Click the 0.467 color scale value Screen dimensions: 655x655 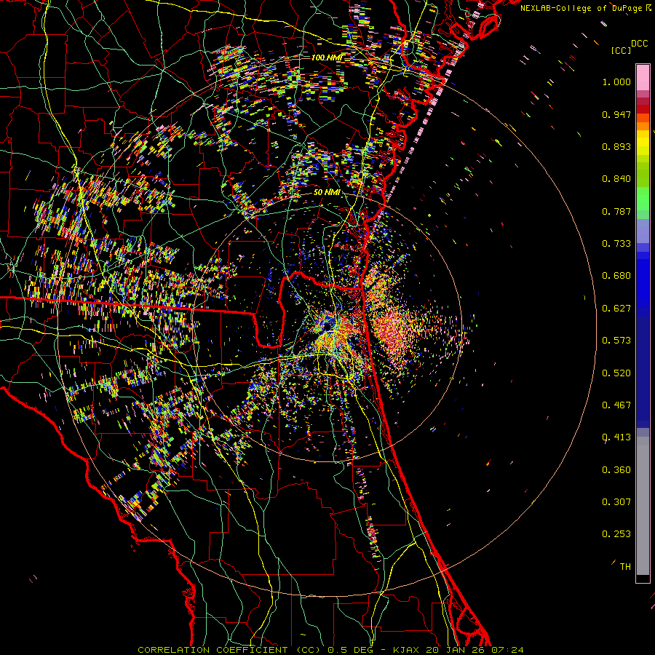[x=616, y=405]
